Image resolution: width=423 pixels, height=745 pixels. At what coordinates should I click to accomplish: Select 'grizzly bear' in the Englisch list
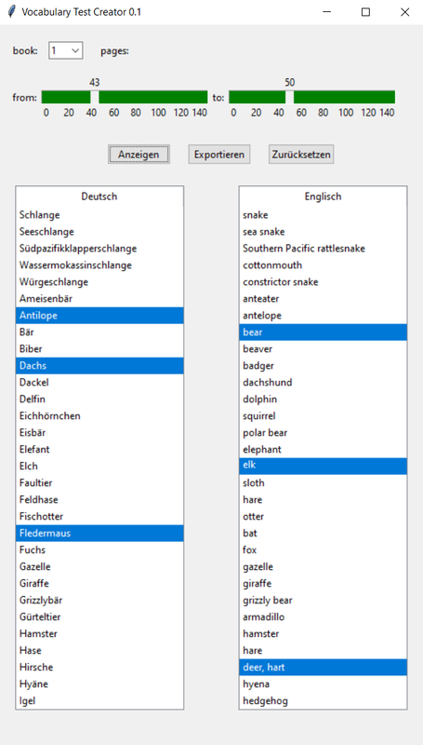[x=323, y=600]
